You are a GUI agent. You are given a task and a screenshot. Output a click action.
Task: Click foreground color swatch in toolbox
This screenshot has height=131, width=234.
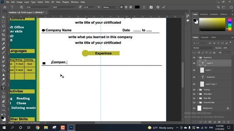(x=2, y=118)
